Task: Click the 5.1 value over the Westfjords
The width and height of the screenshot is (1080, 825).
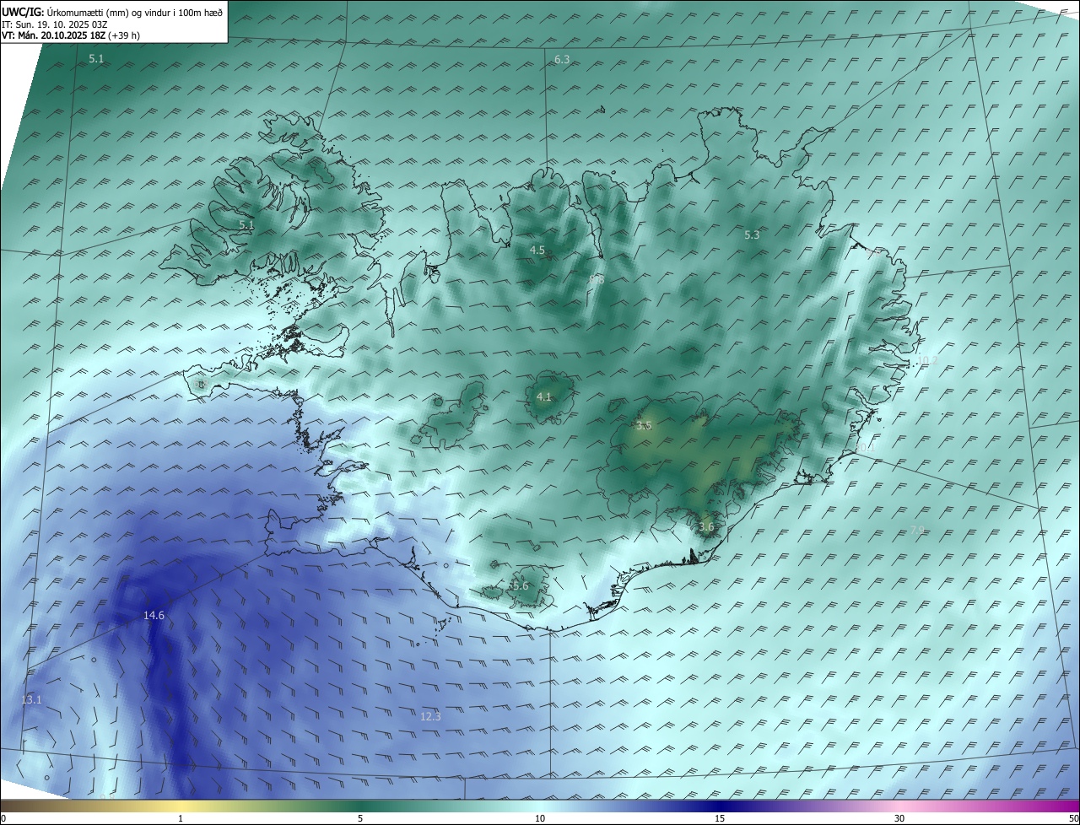Action: tap(246, 225)
